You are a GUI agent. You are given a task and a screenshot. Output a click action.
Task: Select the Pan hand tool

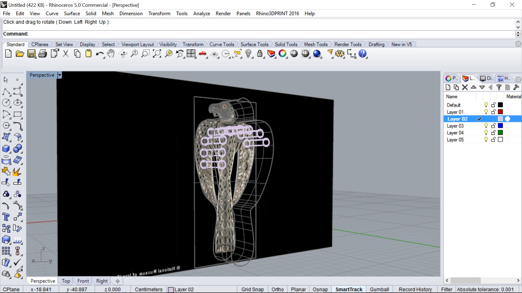[x=111, y=54]
